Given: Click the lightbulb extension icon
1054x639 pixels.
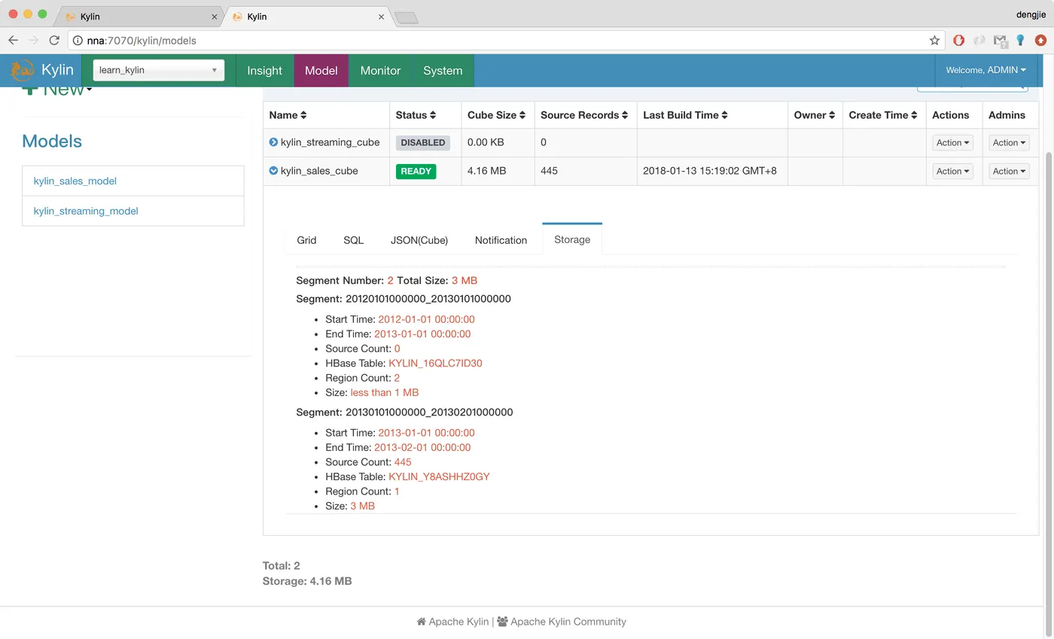Looking at the screenshot, I should point(1020,41).
